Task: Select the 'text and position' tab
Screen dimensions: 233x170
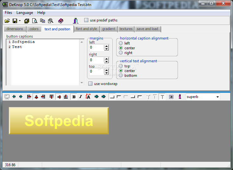Action: pyautogui.click(x=57, y=29)
